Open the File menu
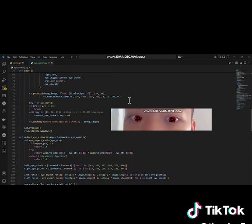The height and width of the screenshot is (224, 252). (9, 57)
